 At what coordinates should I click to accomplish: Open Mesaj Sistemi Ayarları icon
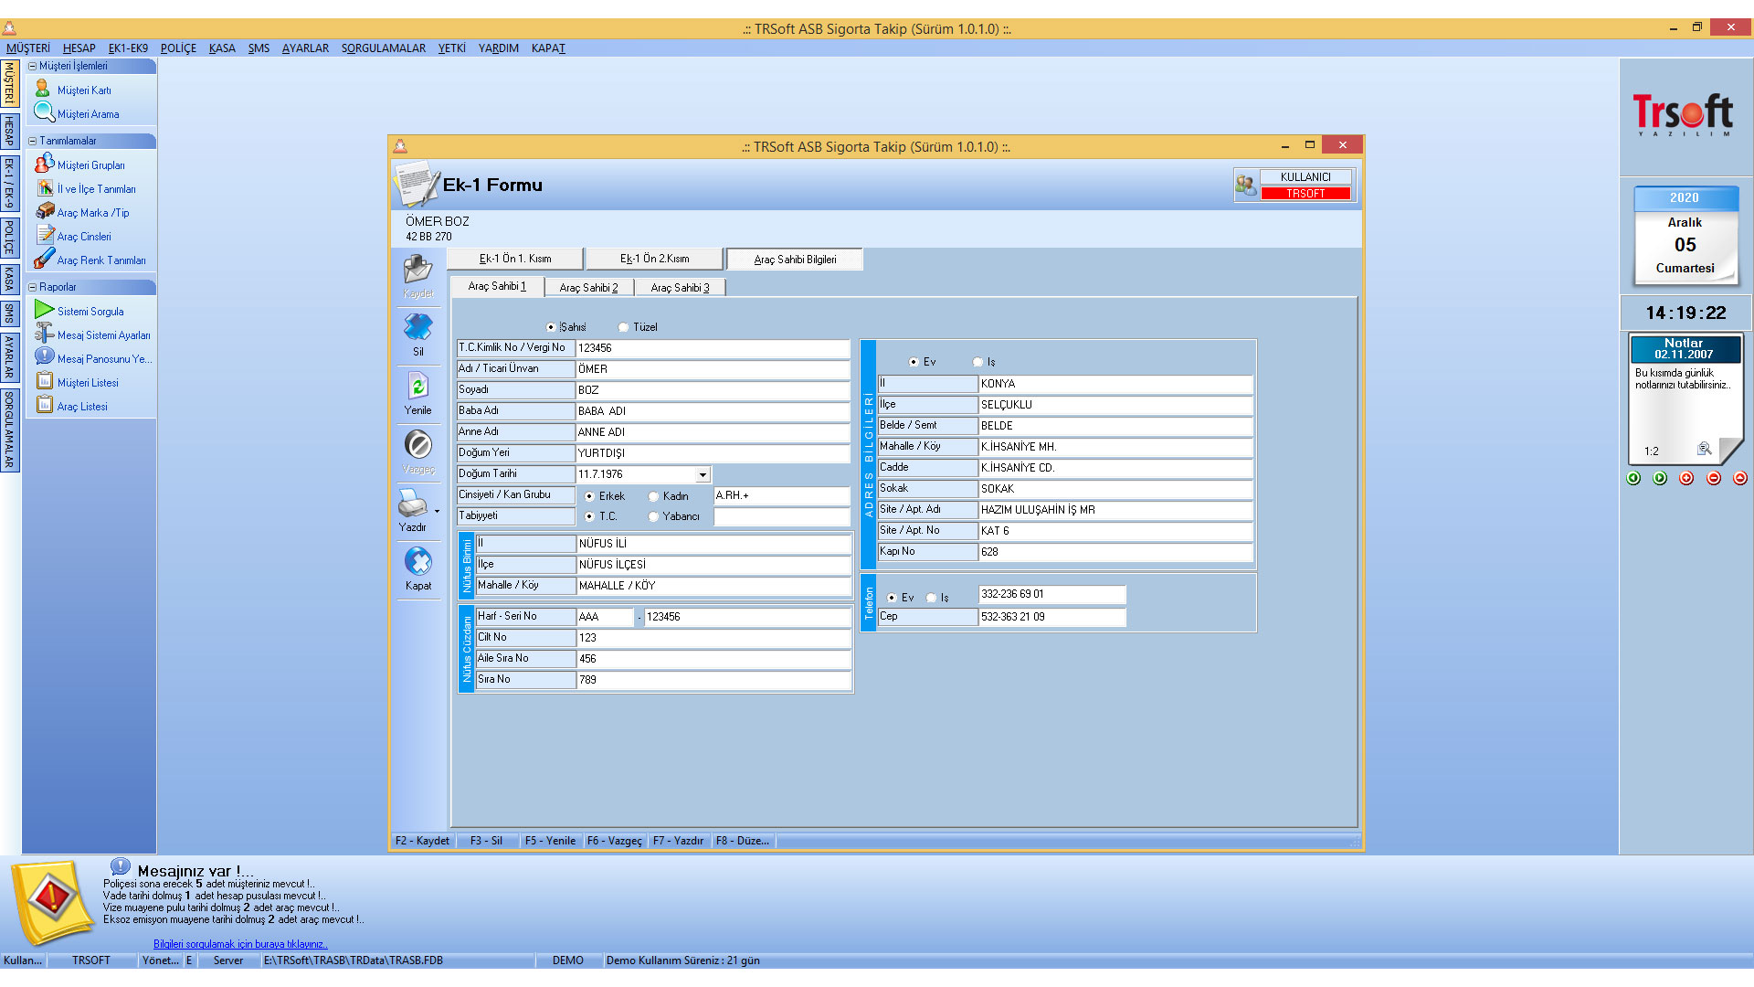pyautogui.click(x=44, y=334)
